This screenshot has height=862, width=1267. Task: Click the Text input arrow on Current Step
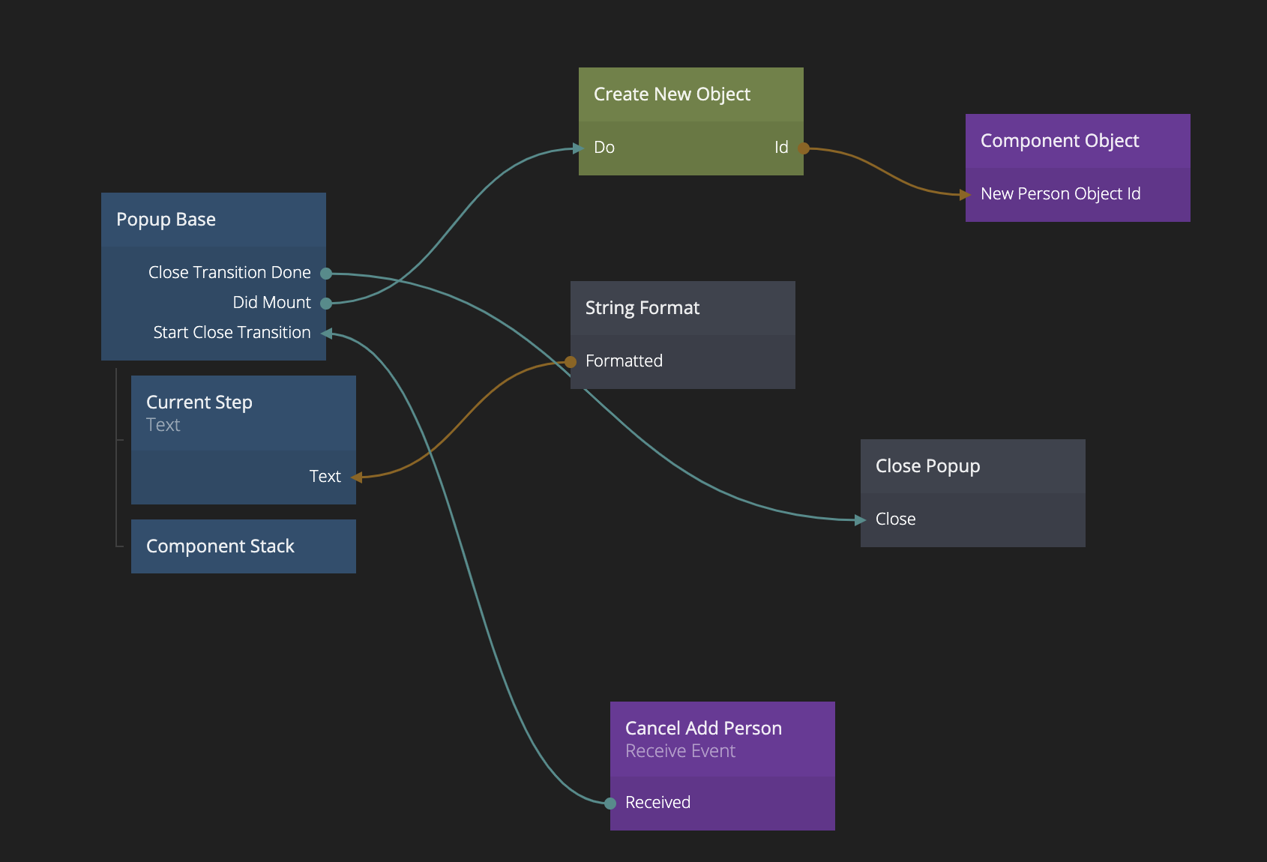356,477
